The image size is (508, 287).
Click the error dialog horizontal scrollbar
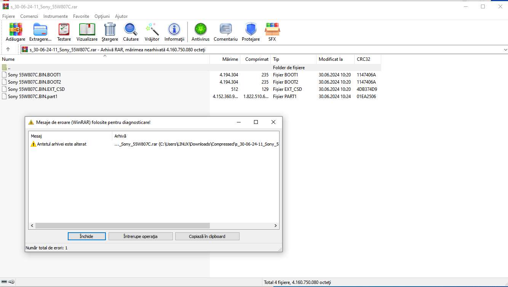[x=122, y=225]
